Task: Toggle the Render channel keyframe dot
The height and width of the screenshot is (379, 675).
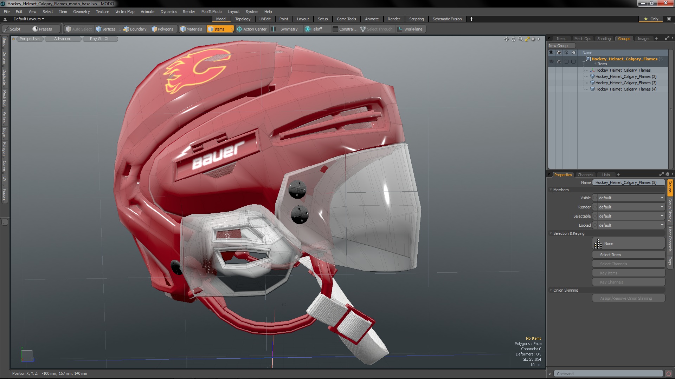Action: tap(595, 207)
